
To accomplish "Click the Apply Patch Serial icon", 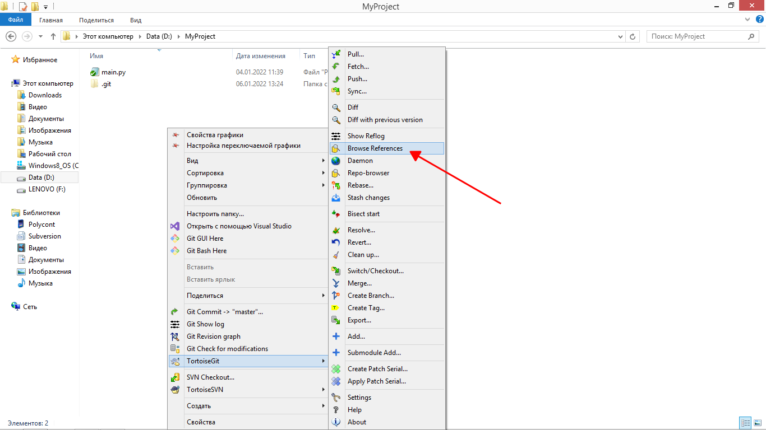I will (x=336, y=381).
